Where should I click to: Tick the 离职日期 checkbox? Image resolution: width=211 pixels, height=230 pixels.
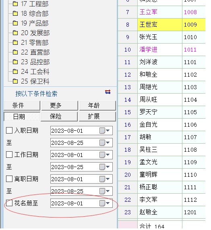click(9, 179)
